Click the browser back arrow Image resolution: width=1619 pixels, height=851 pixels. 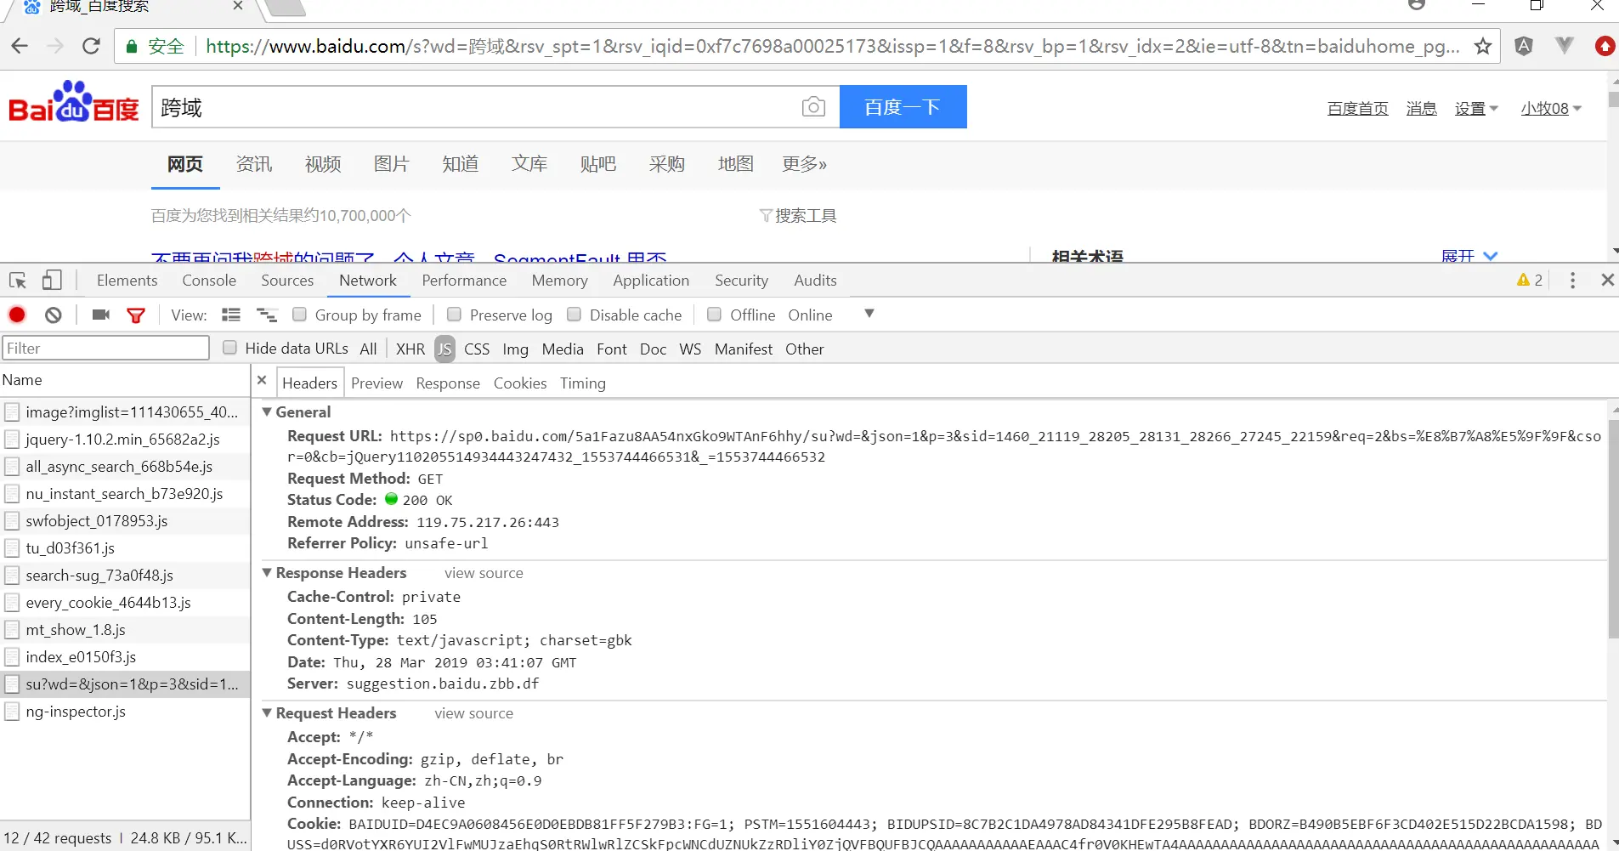(x=20, y=46)
